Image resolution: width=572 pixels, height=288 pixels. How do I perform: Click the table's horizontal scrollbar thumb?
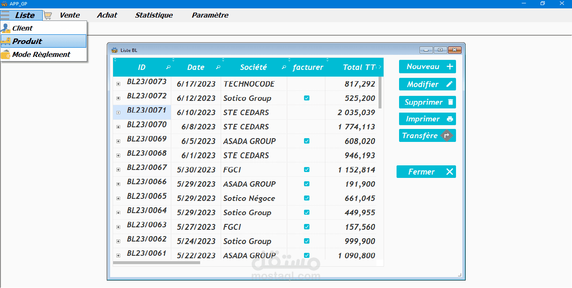[x=157, y=263]
